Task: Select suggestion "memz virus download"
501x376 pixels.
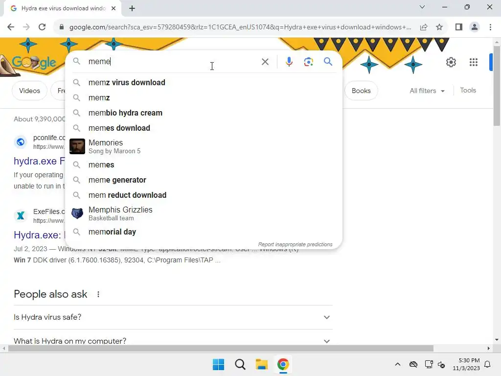Action: coord(204,82)
